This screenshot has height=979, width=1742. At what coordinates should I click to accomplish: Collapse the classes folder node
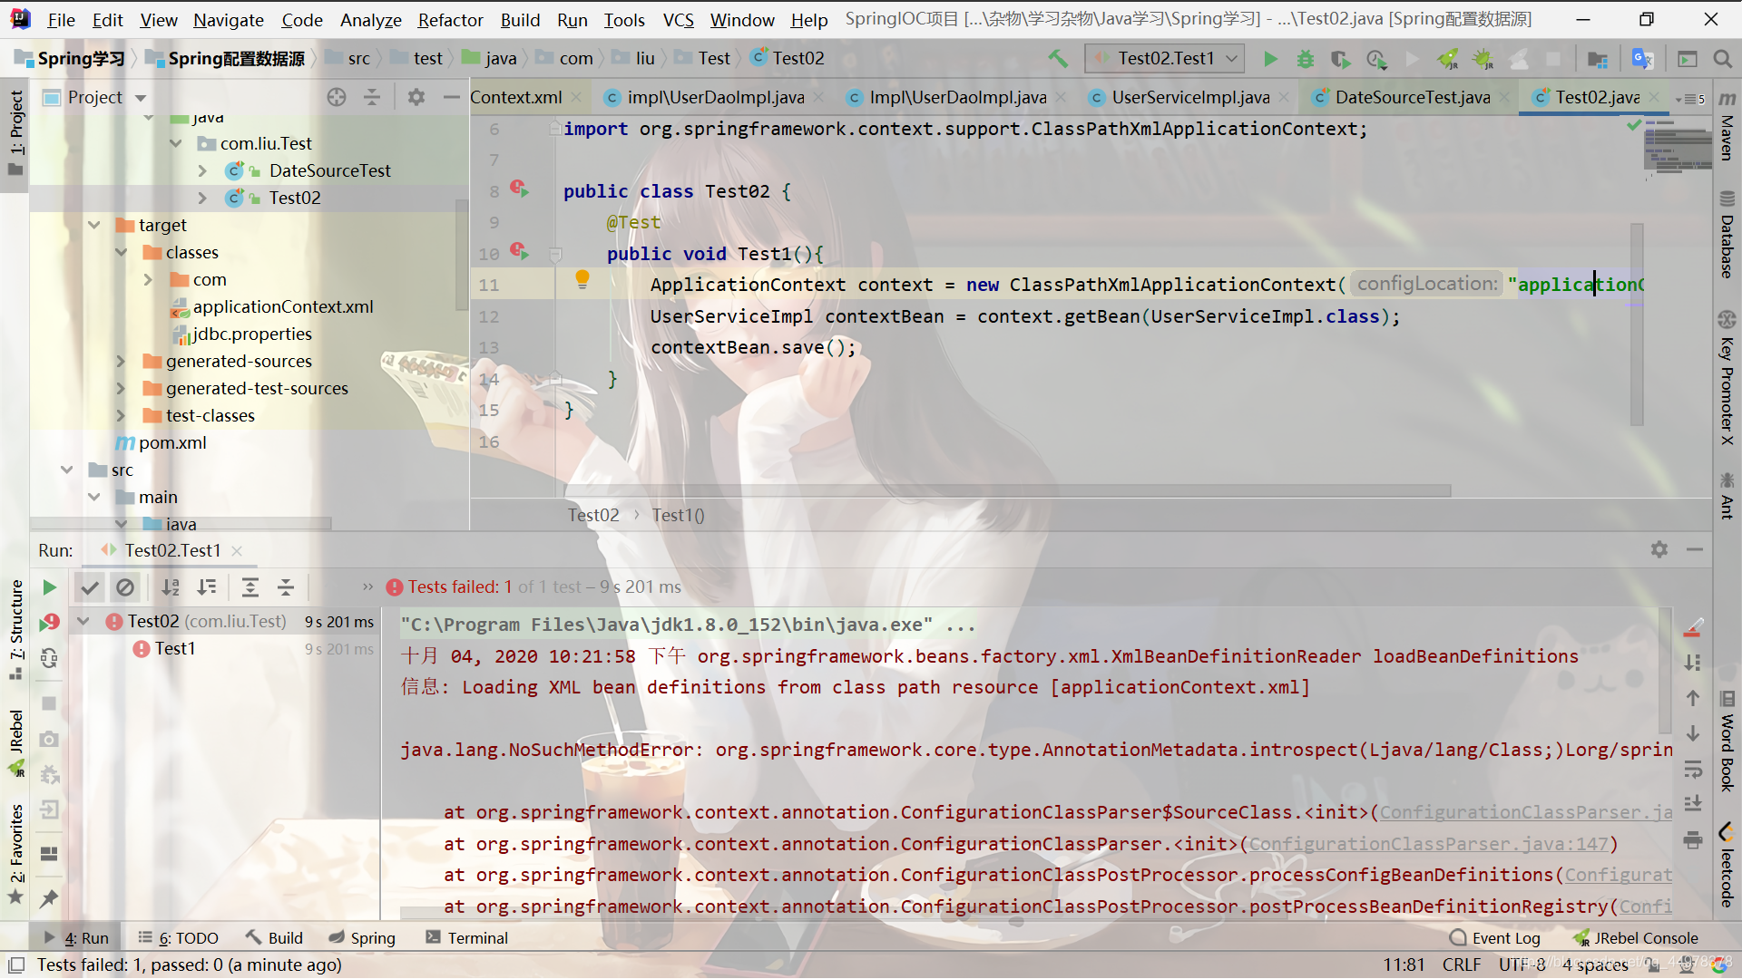click(121, 252)
